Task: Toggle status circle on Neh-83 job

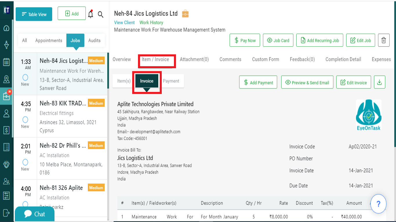Action: pyautogui.click(x=25, y=120)
